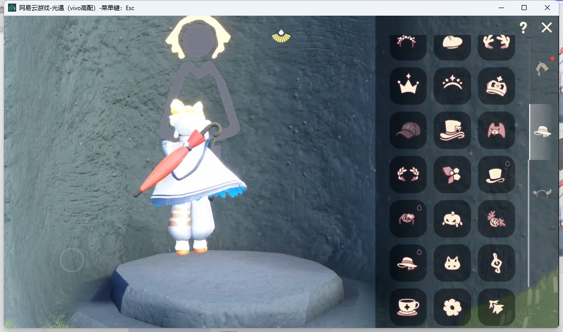The image size is (563, 332).
Task: Select the pumpkin hat icon
Action: (452, 218)
